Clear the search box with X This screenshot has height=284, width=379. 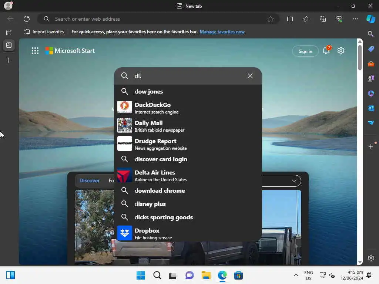click(x=250, y=76)
